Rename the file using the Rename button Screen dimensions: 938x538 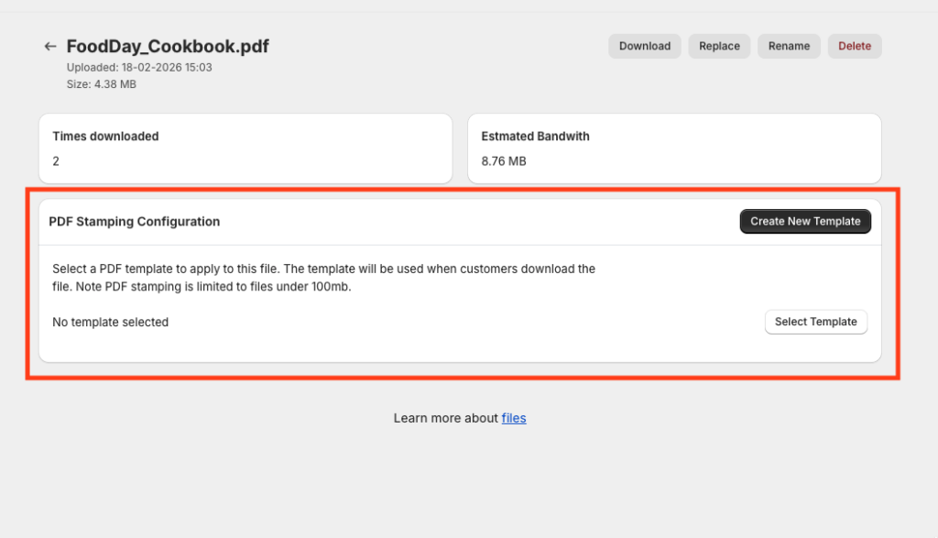pos(789,46)
